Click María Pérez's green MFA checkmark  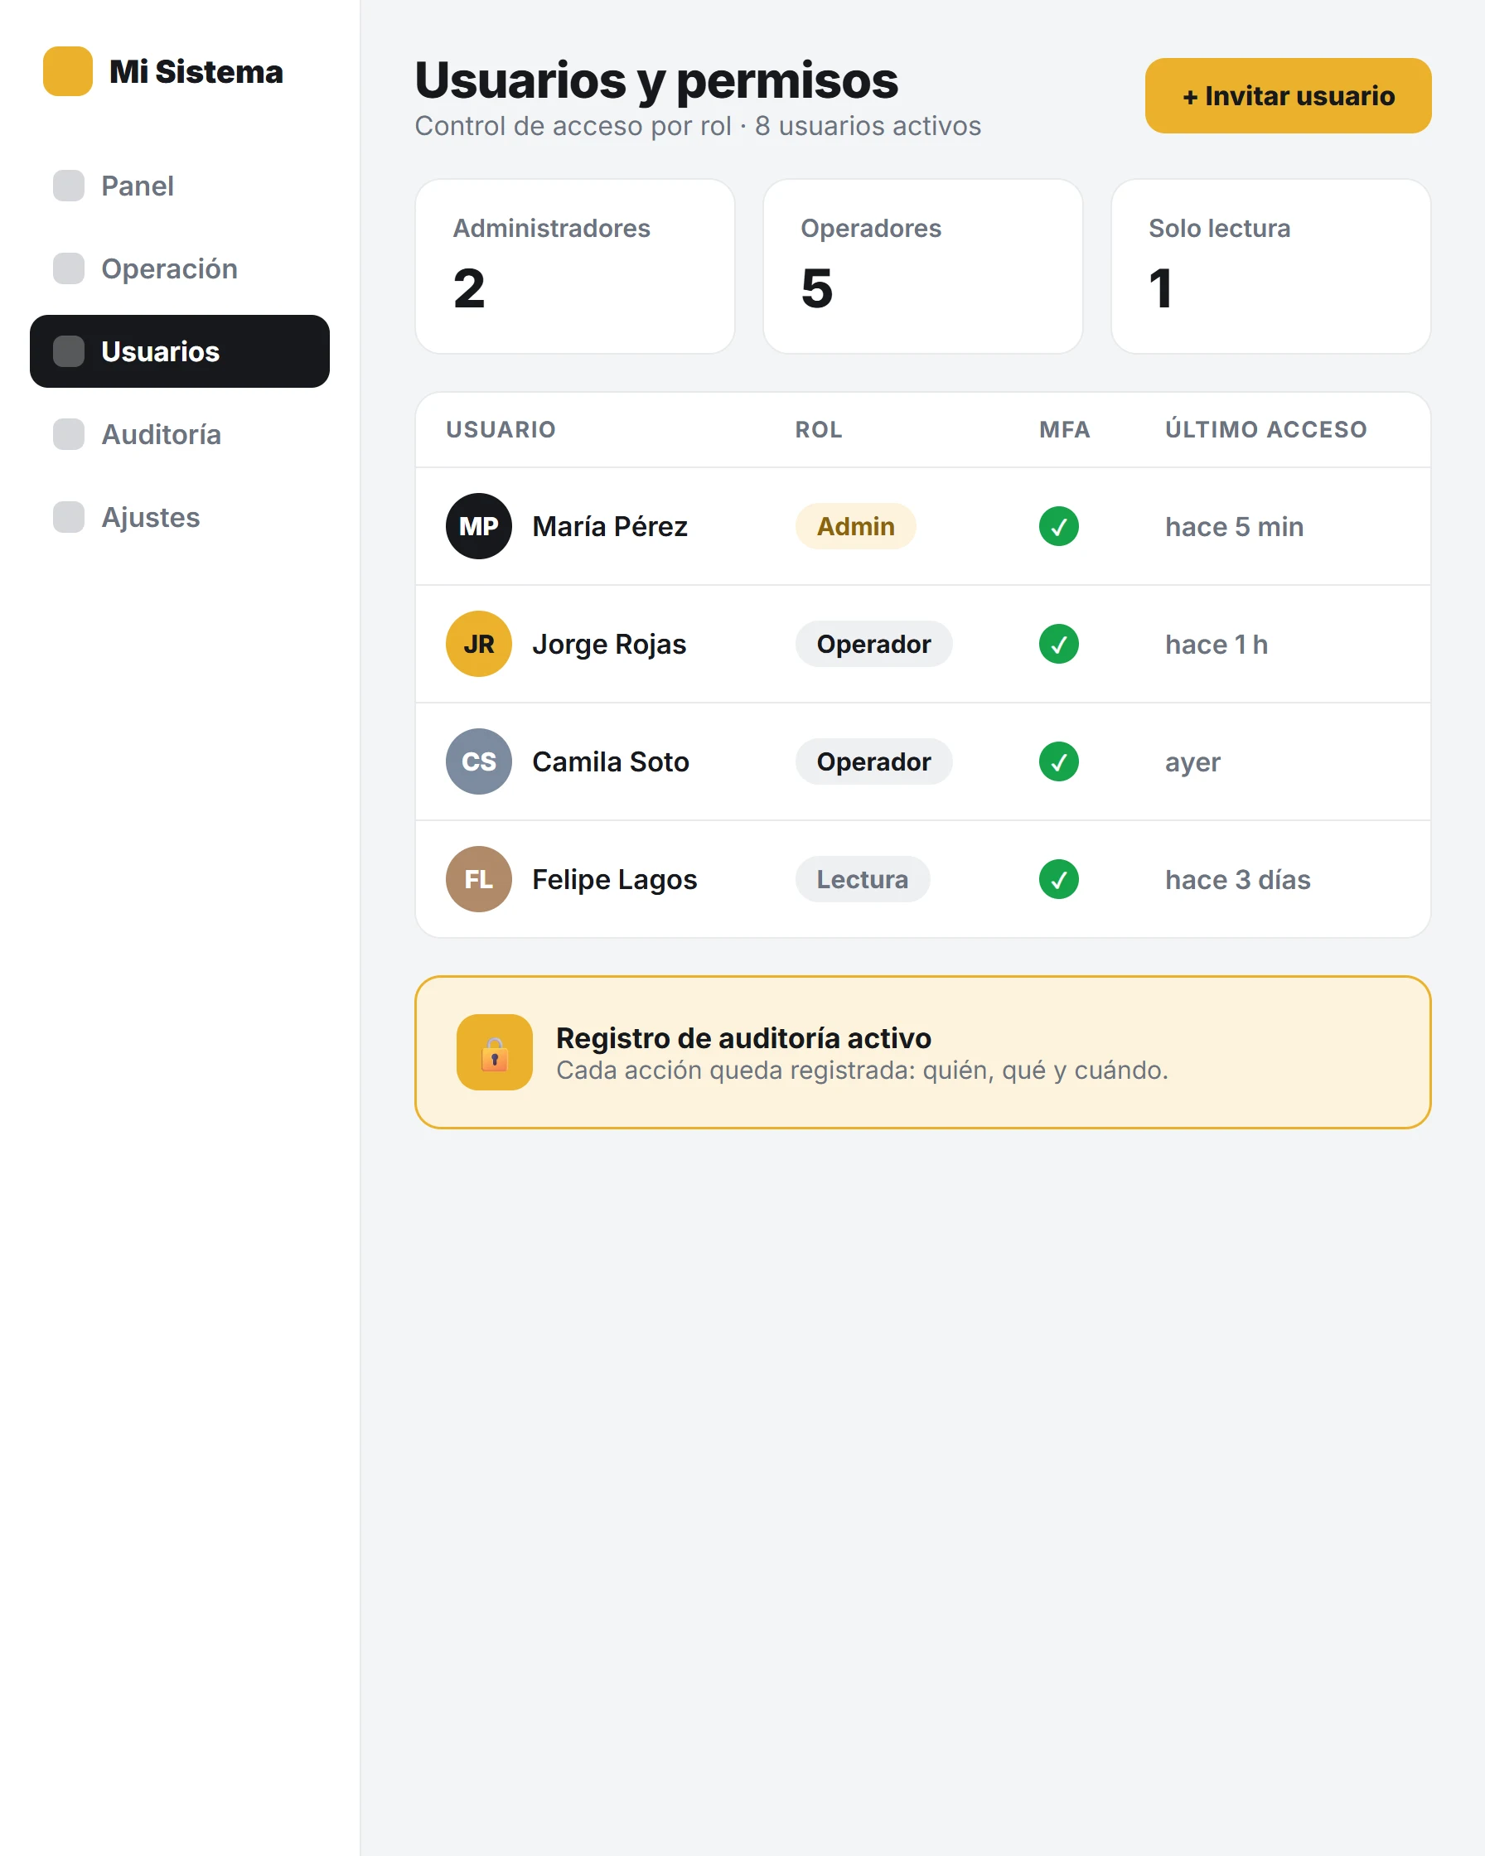[1059, 526]
